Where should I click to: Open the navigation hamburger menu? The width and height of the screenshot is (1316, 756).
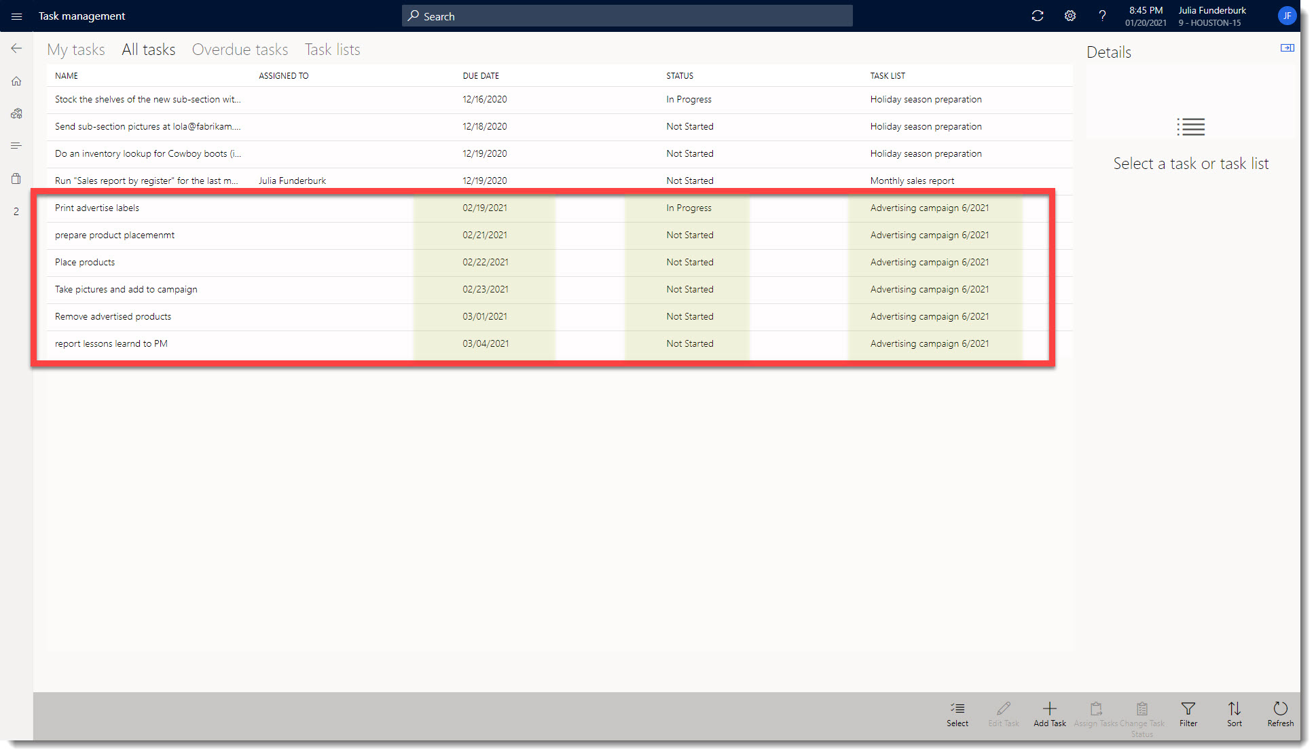16,16
